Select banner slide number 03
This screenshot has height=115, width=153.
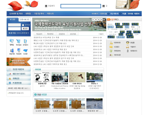pos(99,20)
